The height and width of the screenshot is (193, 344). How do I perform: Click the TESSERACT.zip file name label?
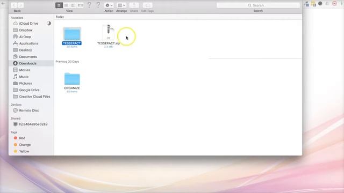[109, 43]
